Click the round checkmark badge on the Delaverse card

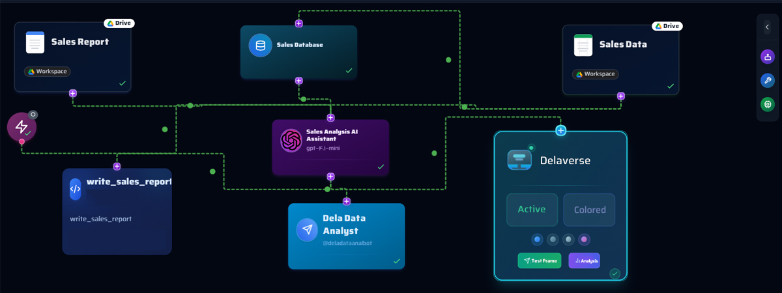615,273
